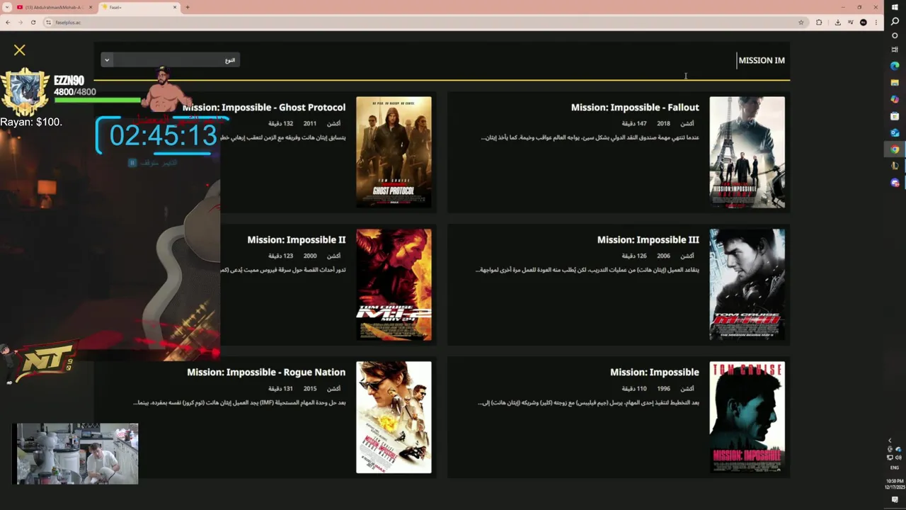Select the Mission: Impossible III poster
906x510 pixels.
click(x=747, y=285)
